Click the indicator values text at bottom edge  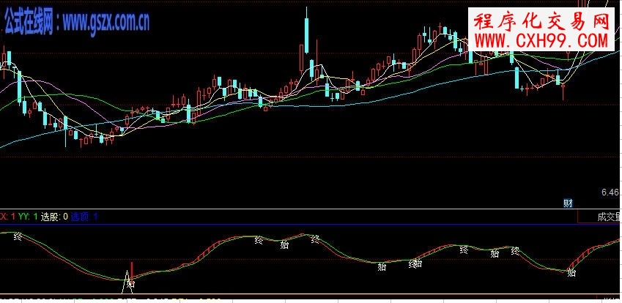point(110,300)
